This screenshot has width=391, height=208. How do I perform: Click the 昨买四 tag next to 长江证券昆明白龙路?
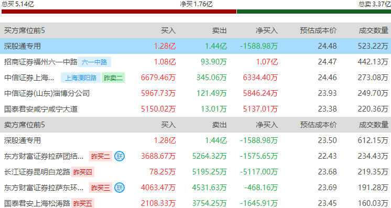pyautogui.click(x=83, y=172)
